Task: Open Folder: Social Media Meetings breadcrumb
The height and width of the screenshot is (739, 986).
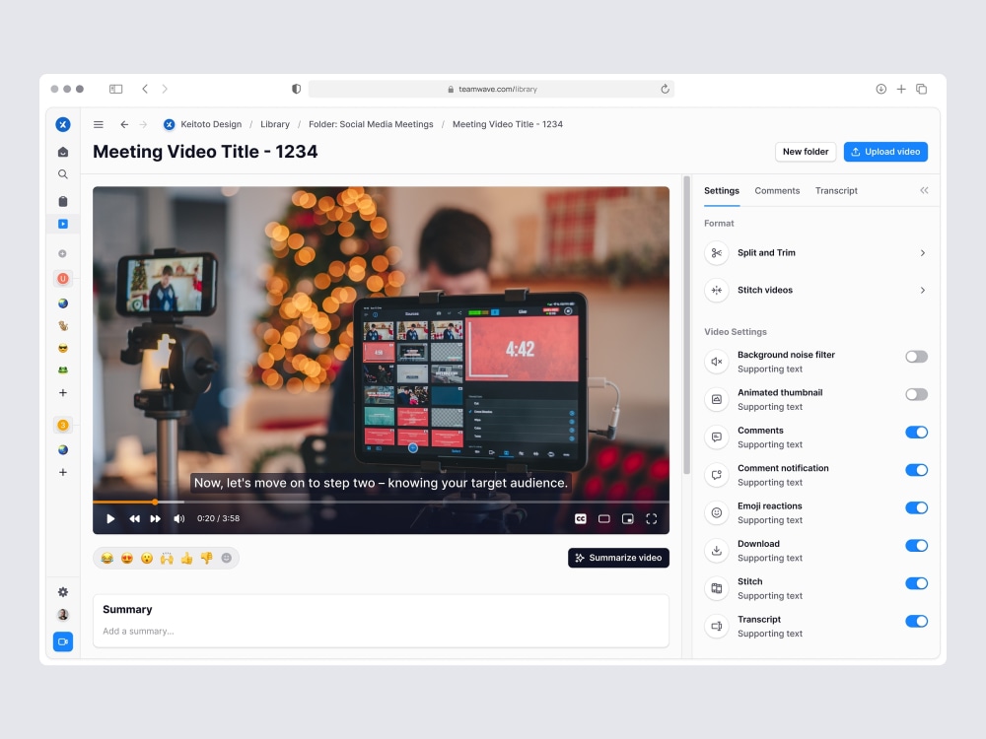Action: pos(371,124)
